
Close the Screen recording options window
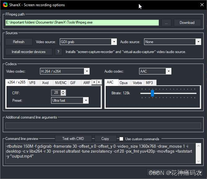202,5
